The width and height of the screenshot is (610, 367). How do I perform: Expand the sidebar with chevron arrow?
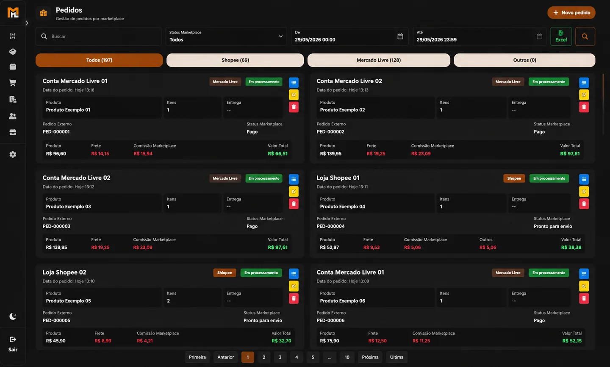(27, 23)
